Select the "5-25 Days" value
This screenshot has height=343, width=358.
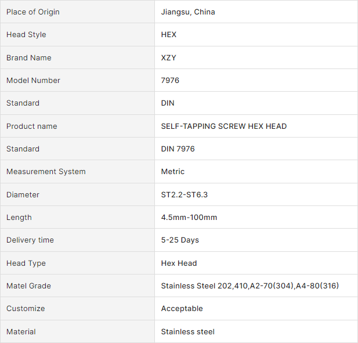180,240
